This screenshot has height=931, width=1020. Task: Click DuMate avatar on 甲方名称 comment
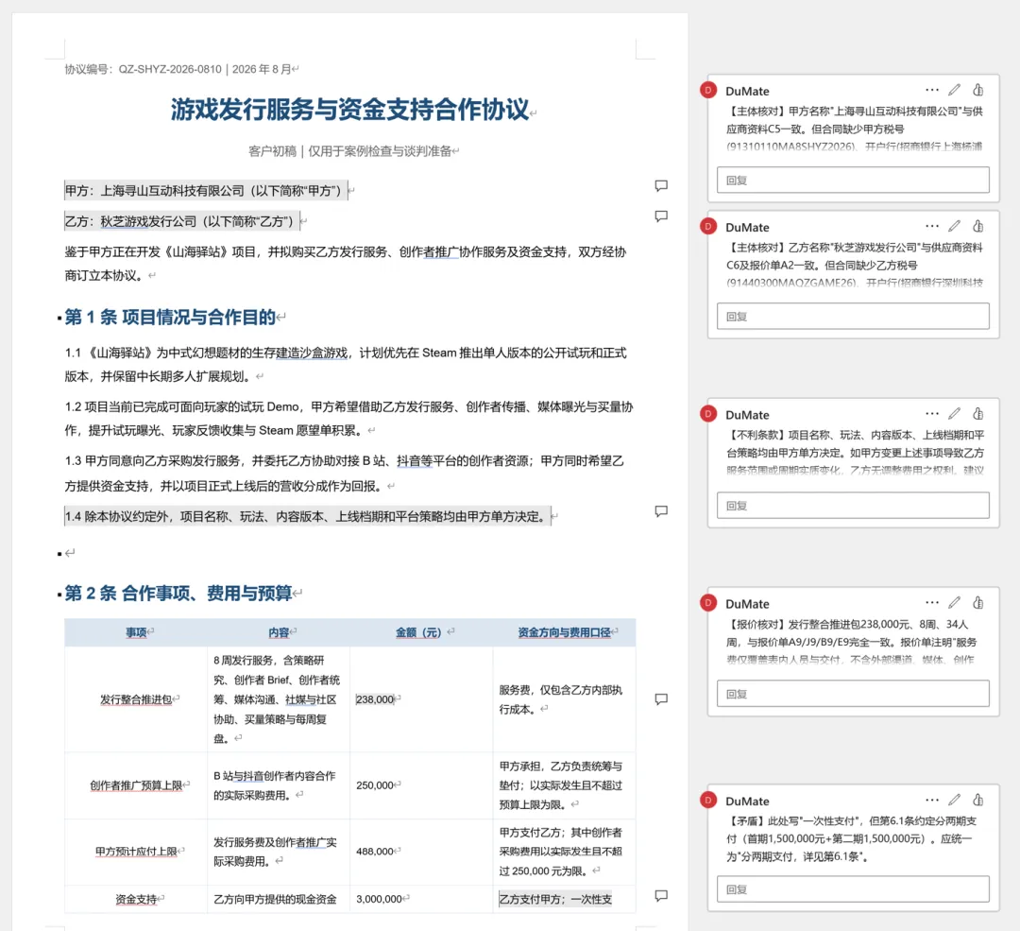tap(708, 90)
